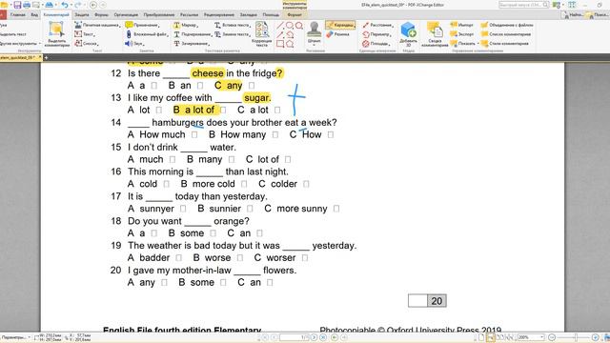
Task: Check box C 'an' in question 18
Action: (259, 233)
